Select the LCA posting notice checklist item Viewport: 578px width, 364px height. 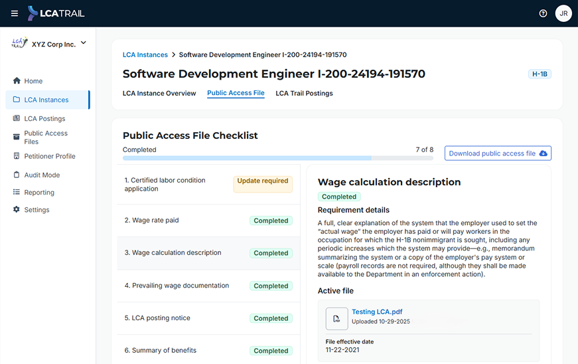208,318
